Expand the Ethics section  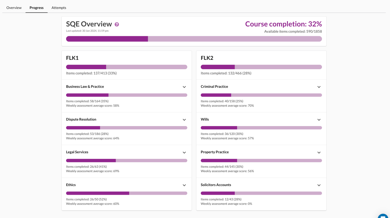pos(184,185)
